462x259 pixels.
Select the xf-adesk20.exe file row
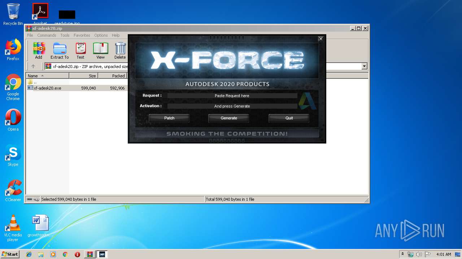[77, 88]
